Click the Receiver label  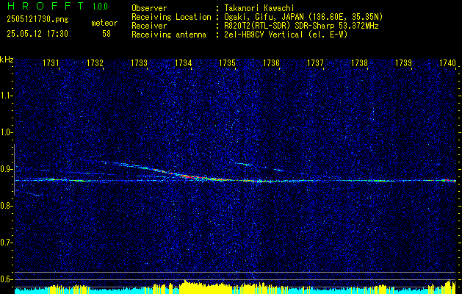pyautogui.click(x=149, y=26)
